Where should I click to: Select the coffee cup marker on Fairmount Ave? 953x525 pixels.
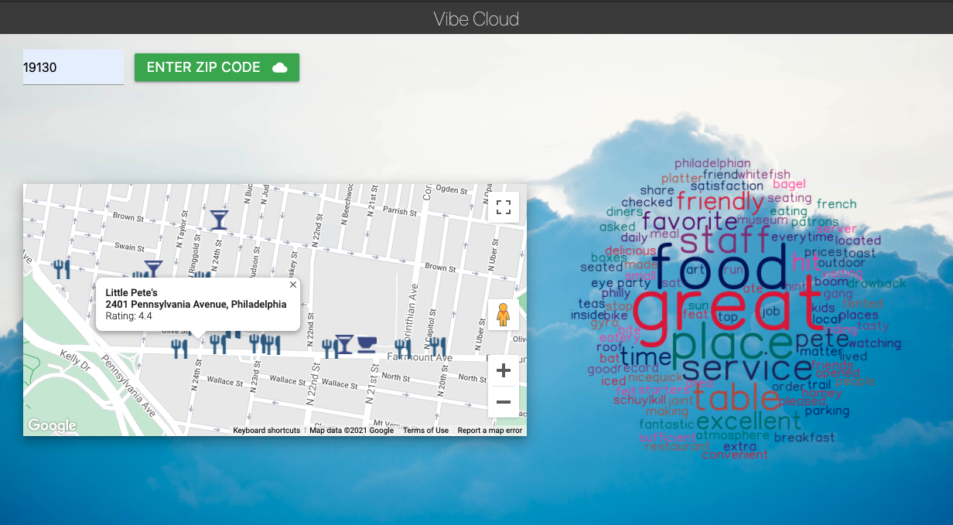pos(367,344)
